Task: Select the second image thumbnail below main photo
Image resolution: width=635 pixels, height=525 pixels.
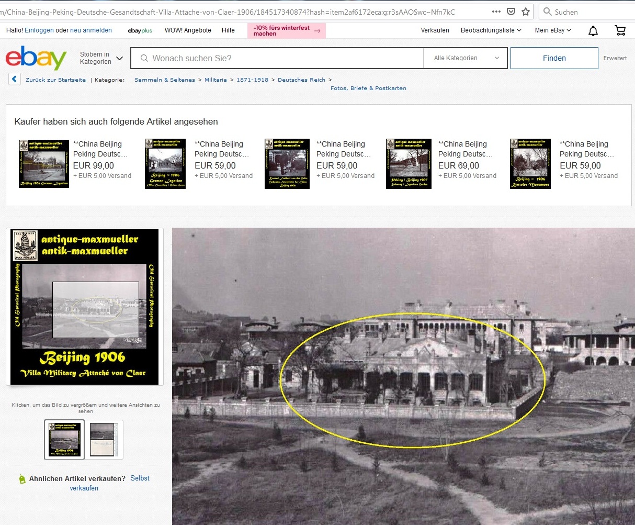Action: point(104,440)
